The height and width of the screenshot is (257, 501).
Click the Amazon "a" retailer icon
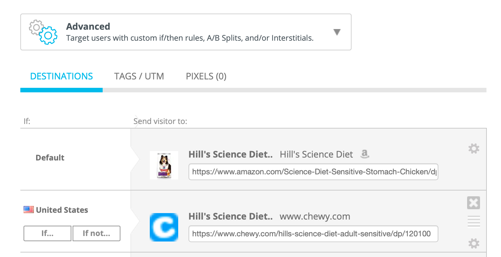(x=365, y=154)
